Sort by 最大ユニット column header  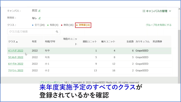click(x=108, y=42)
